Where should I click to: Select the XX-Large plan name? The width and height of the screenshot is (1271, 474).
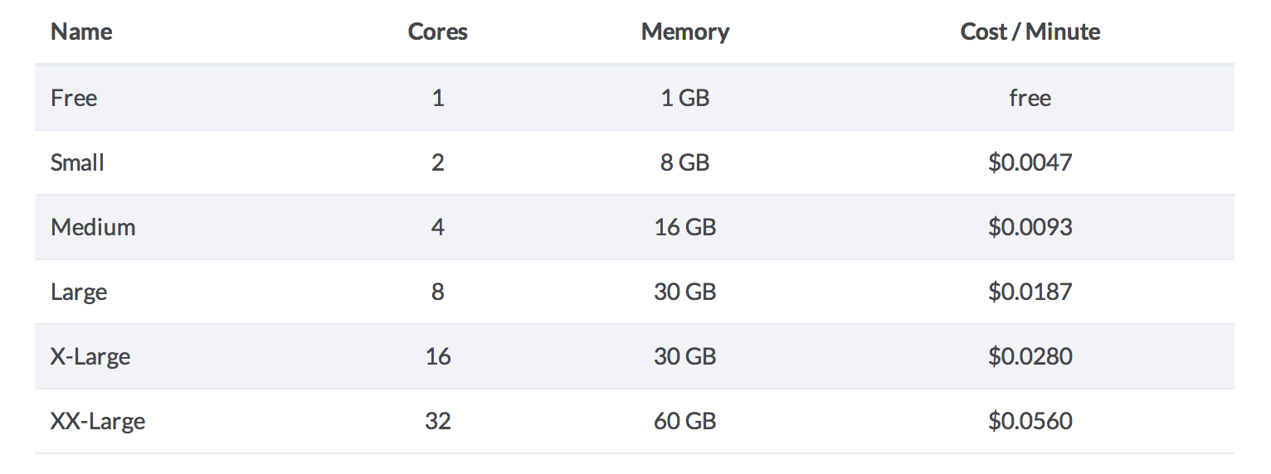point(98,421)
